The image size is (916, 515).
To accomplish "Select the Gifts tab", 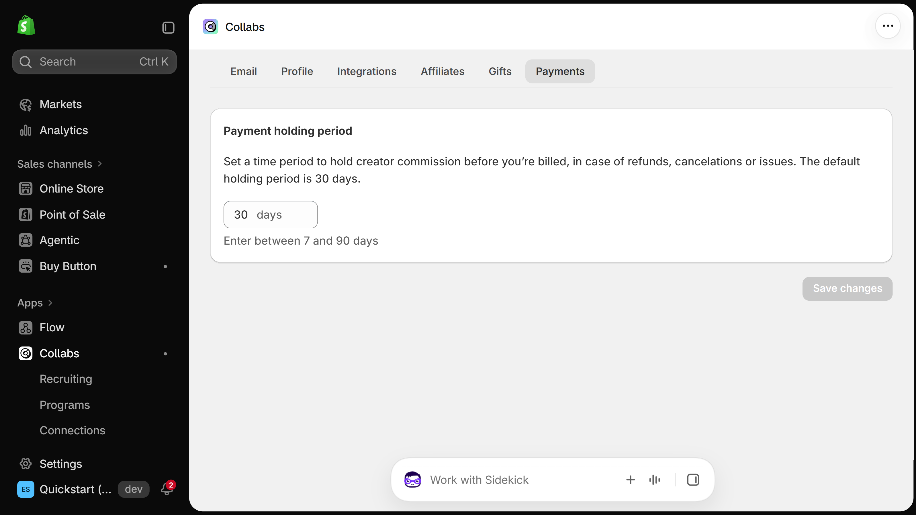I will coord(500,71).
